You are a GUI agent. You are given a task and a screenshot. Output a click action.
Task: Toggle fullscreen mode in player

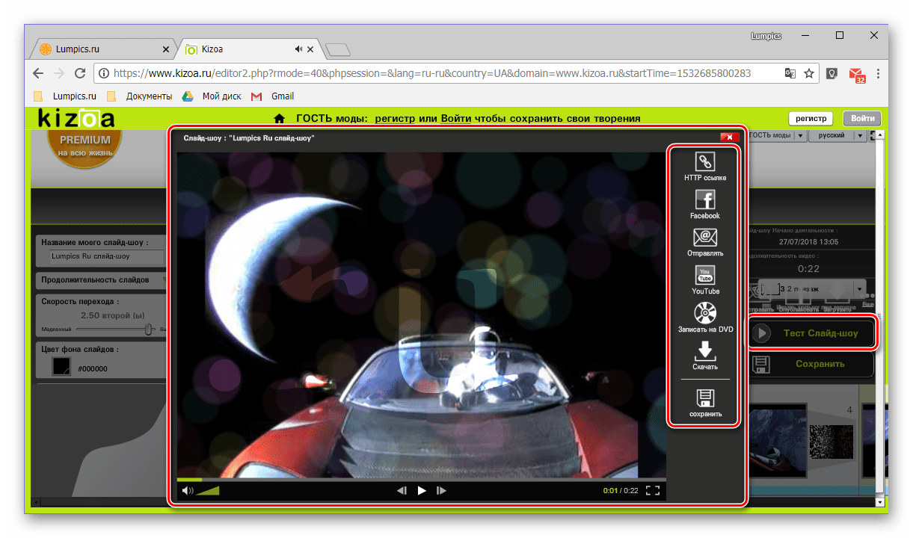click(652, 490)
